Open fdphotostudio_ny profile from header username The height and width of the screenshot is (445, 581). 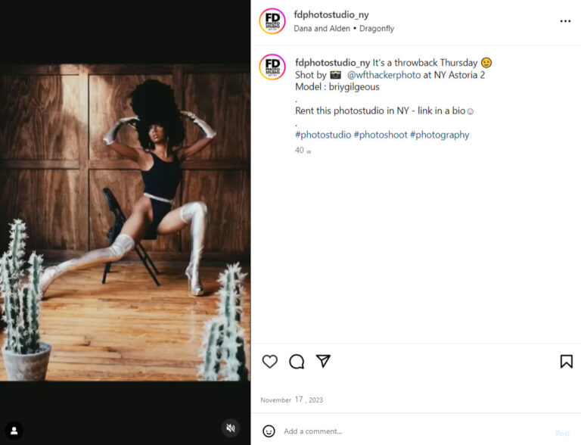click(x=331, y=15)
